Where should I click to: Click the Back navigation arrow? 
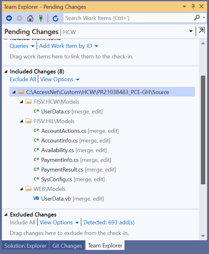9,18
